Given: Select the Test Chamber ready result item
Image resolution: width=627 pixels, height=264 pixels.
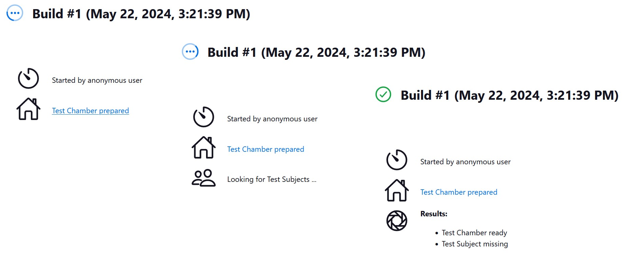Looking at the screenshot, I should tap(474, 233).
